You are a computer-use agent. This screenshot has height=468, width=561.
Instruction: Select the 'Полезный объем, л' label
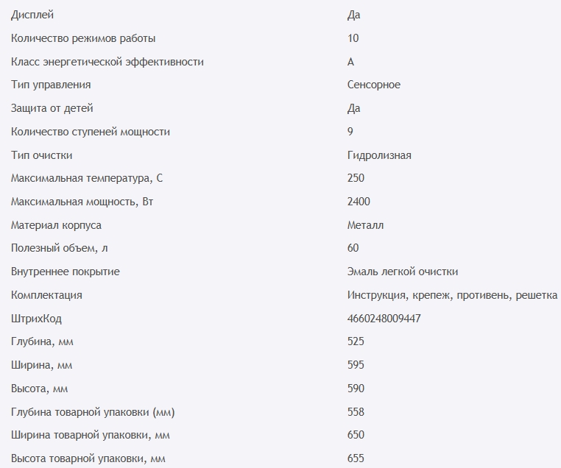pyautogui.click(x=60, y=248)
